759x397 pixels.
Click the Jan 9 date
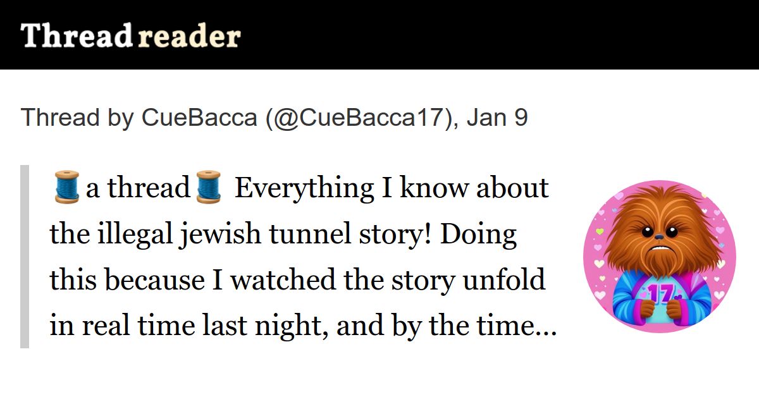point(497,118)
